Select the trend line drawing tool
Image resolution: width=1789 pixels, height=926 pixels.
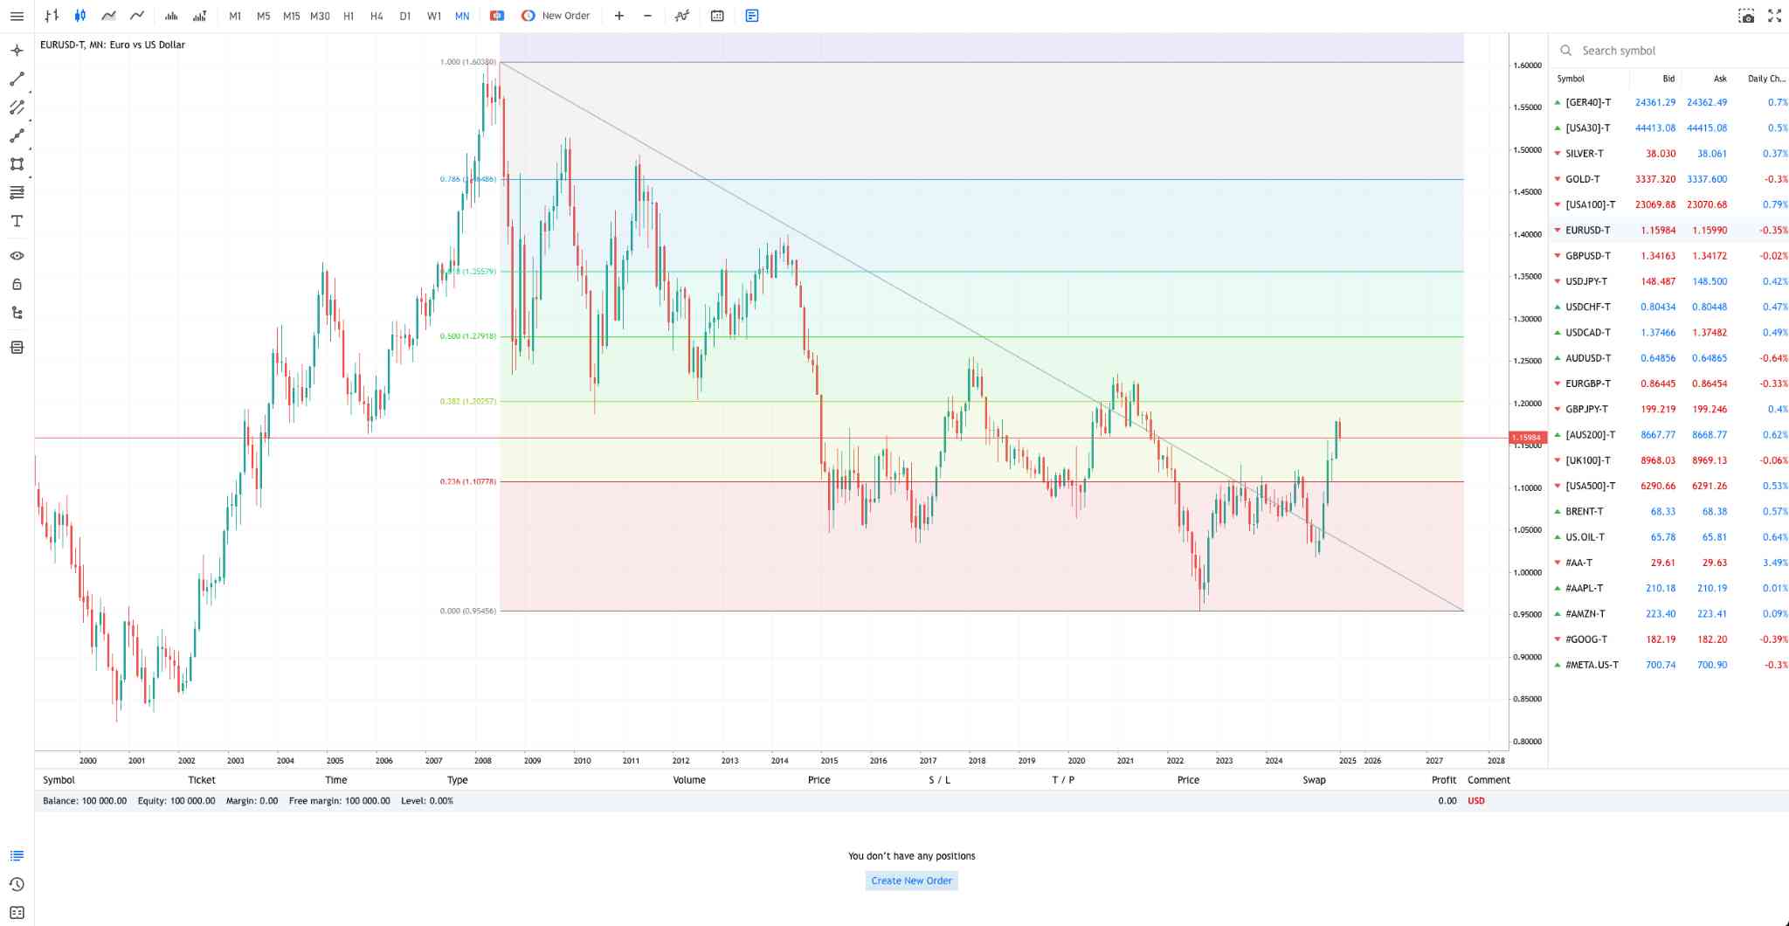(17, 79)
